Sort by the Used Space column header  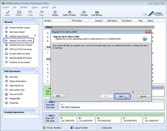(x=111, y=21)
